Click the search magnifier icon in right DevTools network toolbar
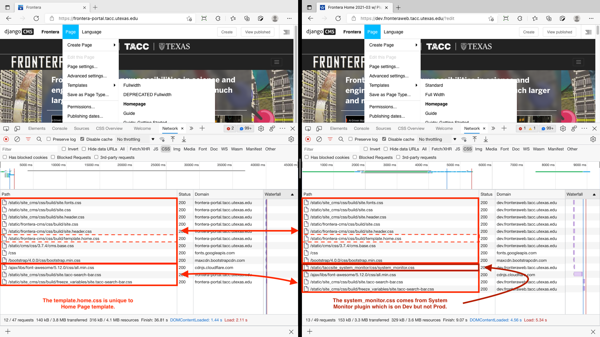 (x=341, y=139)
